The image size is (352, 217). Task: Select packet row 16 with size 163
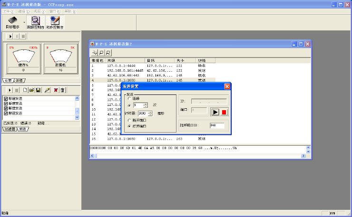click(x=153, y=139)
